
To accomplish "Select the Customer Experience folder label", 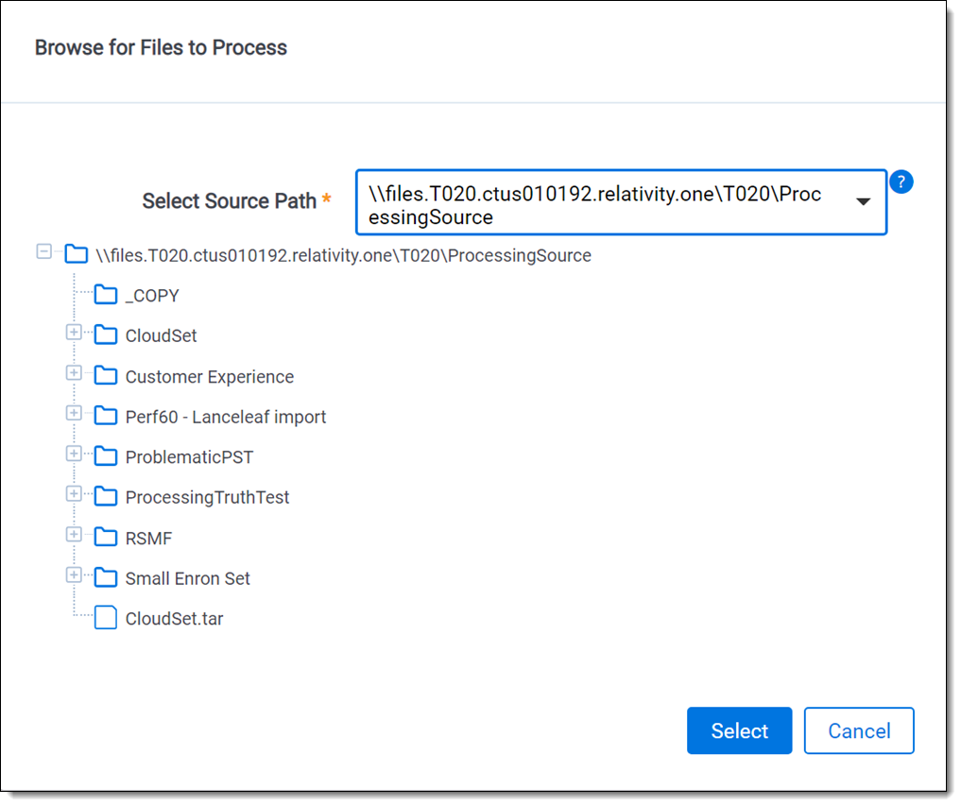I will tap(210, 376).
